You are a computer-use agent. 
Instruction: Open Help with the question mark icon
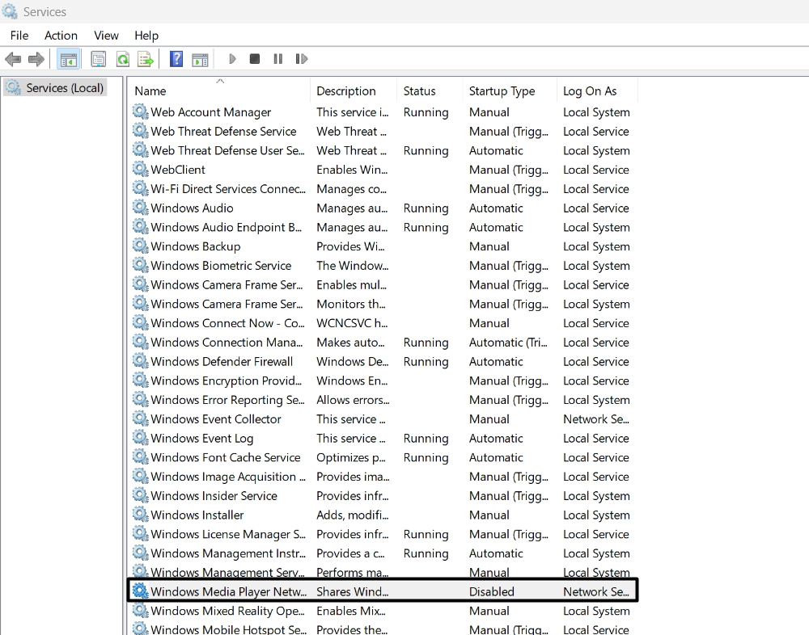(x=176, y=59)
